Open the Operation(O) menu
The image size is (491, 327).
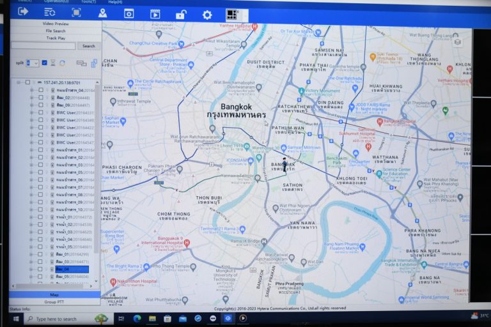(x=56, y=1)
